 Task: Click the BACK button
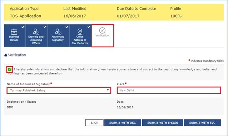(x=94, y=123)
